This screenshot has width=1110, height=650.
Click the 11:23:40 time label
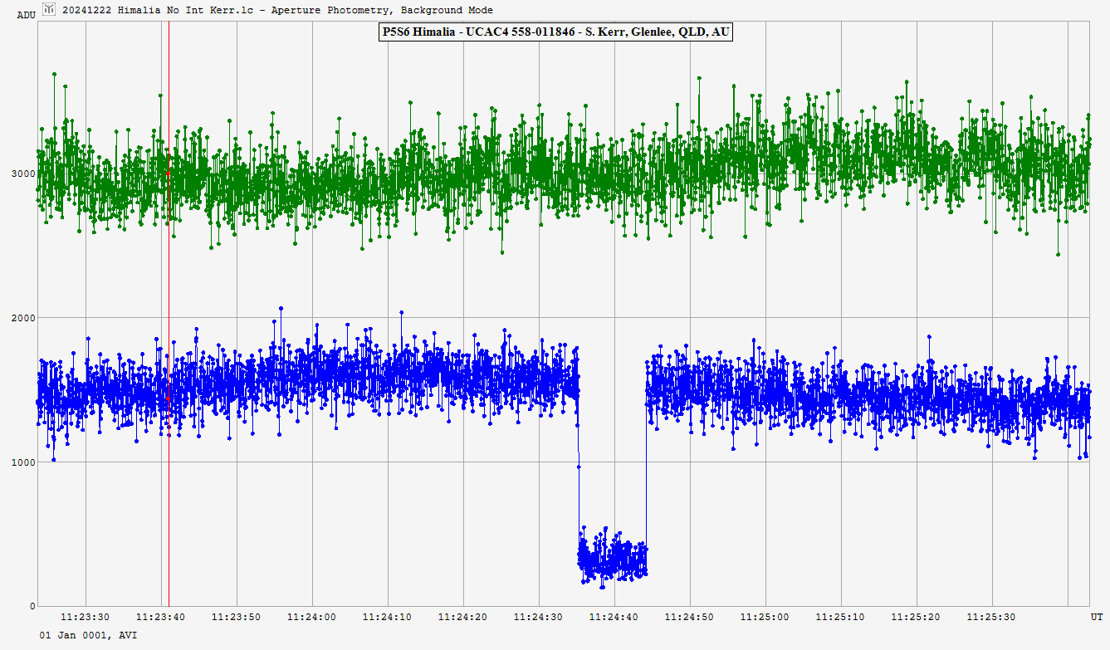pyautogui.click(x=162, y=617)
